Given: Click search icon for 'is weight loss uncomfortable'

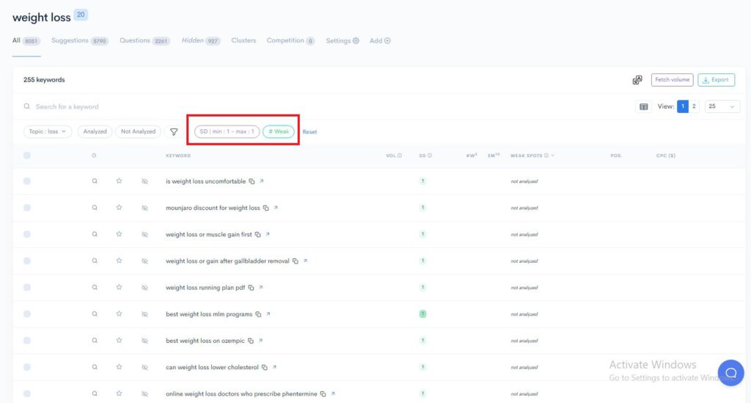Looking at the screenshot, I should (x=95, y=181).
